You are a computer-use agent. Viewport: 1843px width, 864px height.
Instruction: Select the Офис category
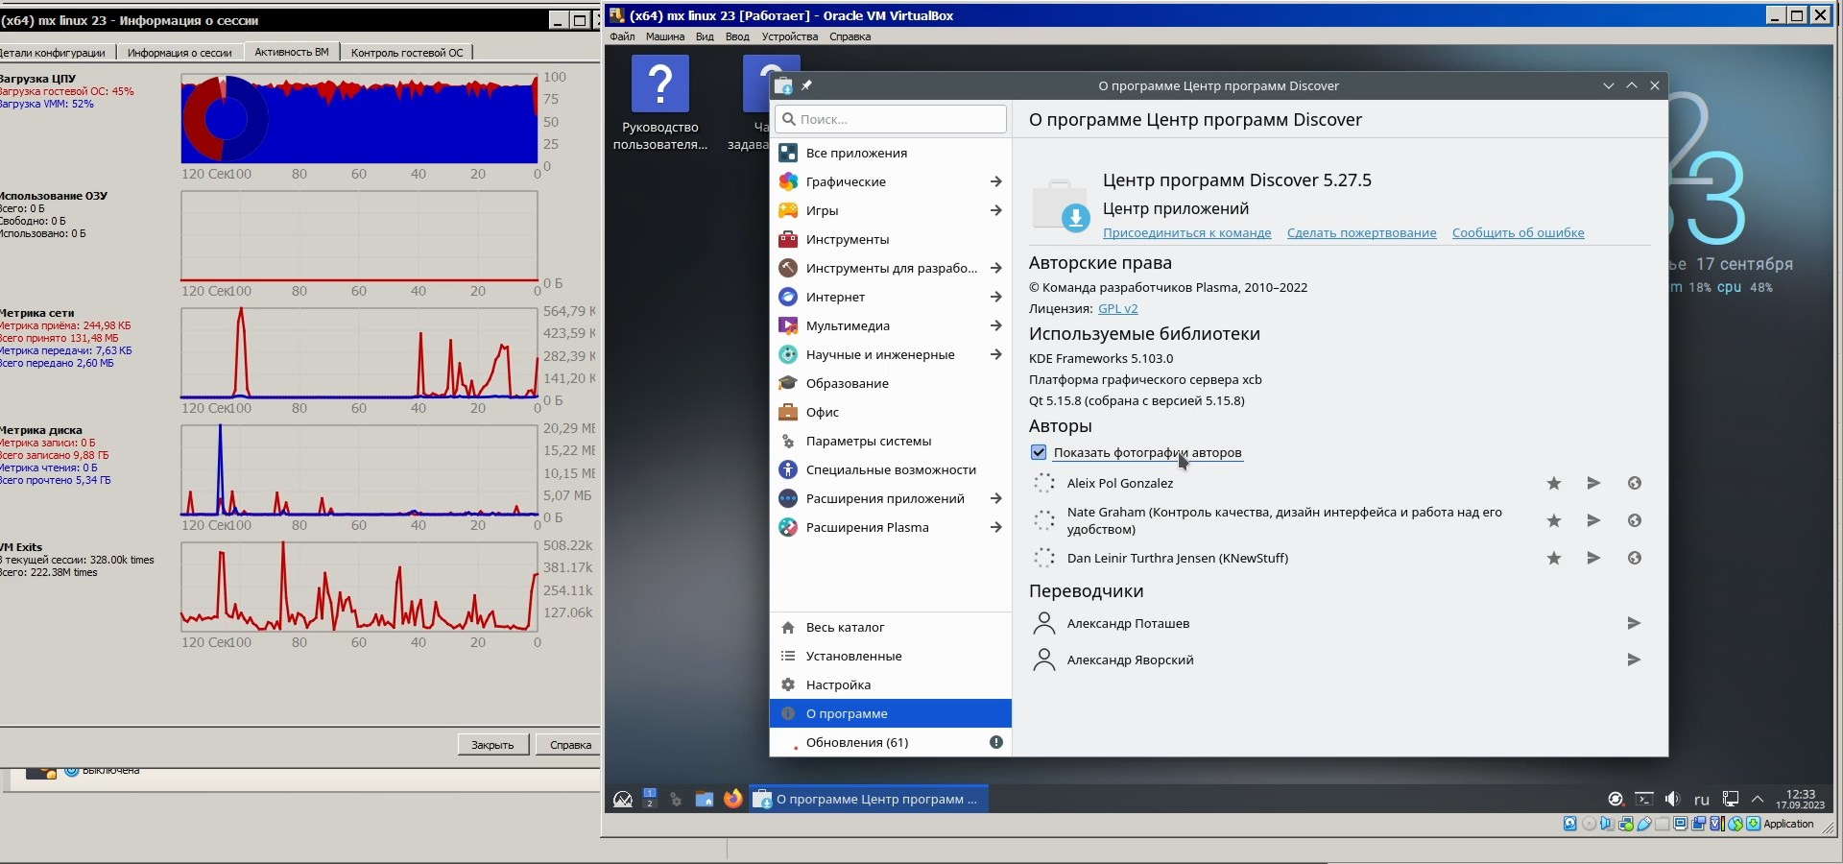891,412
